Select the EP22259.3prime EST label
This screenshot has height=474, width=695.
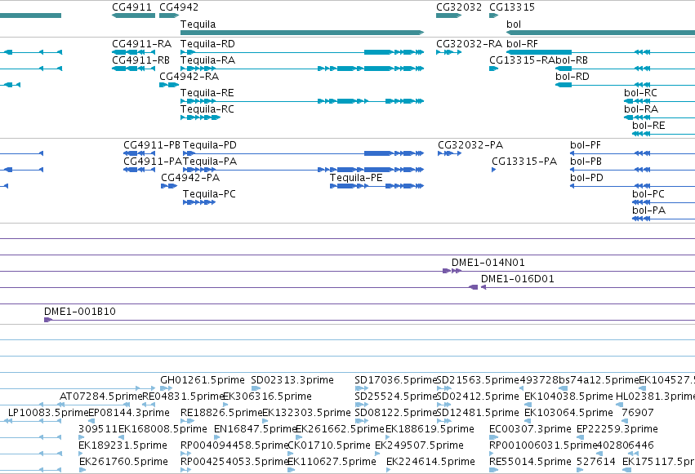[x=617, y=430]
